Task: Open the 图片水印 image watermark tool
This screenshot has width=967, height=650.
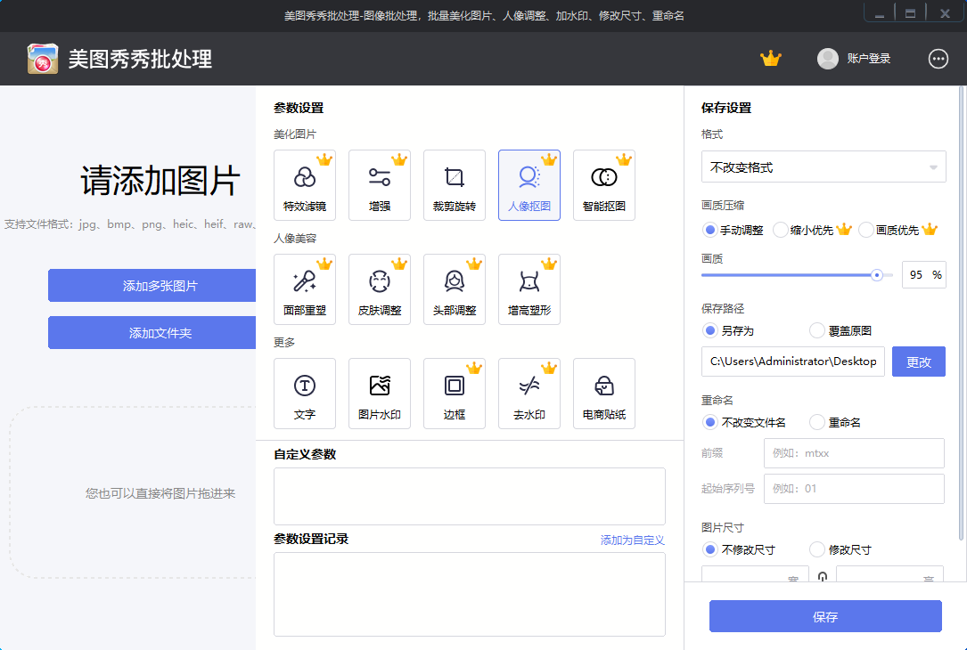Action: point(380,393)
